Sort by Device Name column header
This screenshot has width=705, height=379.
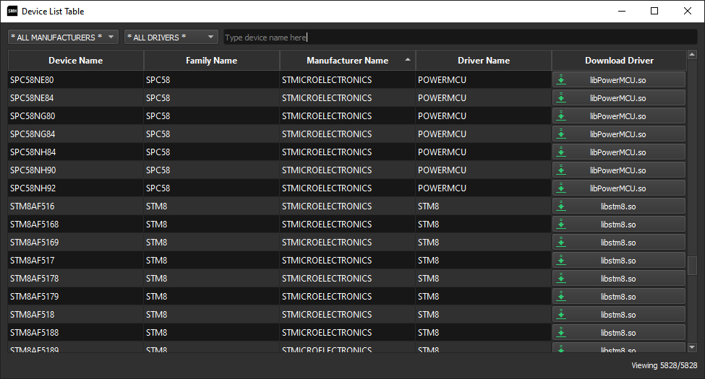75,60
